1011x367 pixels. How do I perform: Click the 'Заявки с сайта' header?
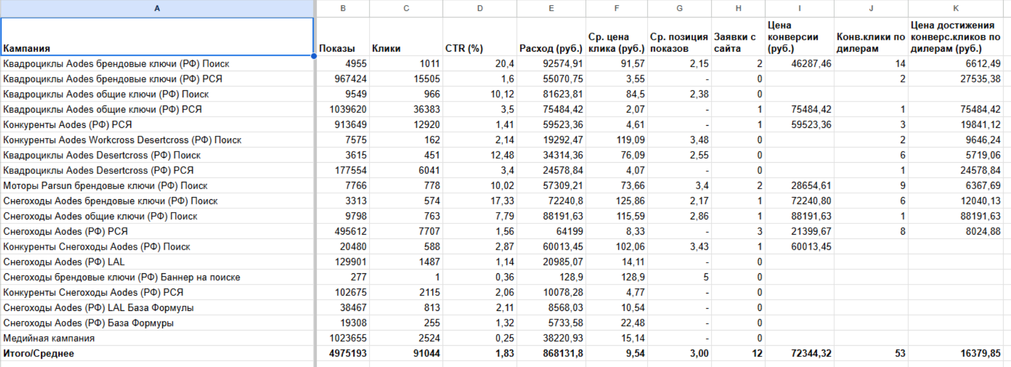738,36
